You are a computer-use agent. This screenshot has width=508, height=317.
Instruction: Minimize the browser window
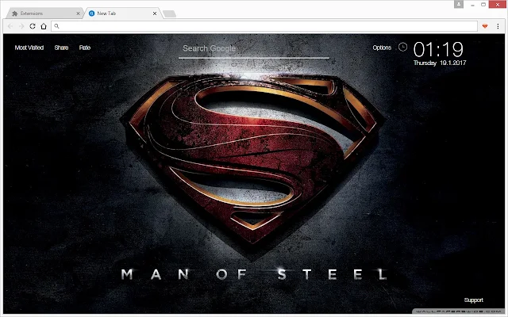coord(472,5)
